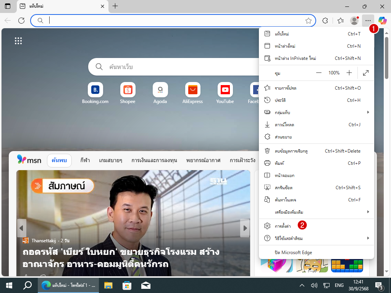Image resolution: width=391 pixels, height=293 pixels.
Task: Enter full screen from zoom row
Action: (x=365, y=72)
